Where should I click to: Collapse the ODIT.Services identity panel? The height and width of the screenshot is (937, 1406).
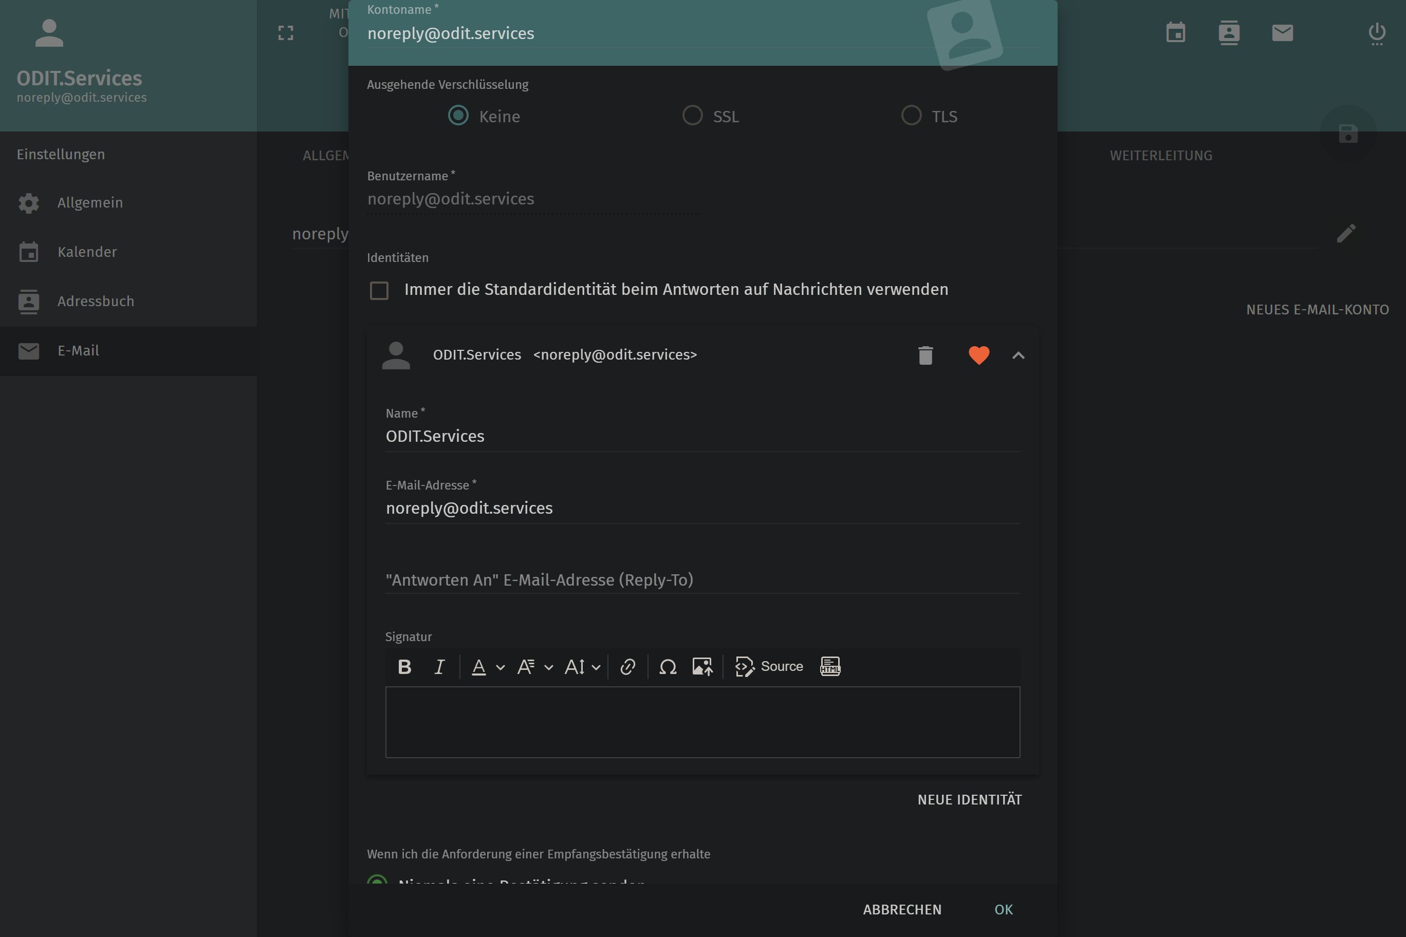(x=1018, y=355)
